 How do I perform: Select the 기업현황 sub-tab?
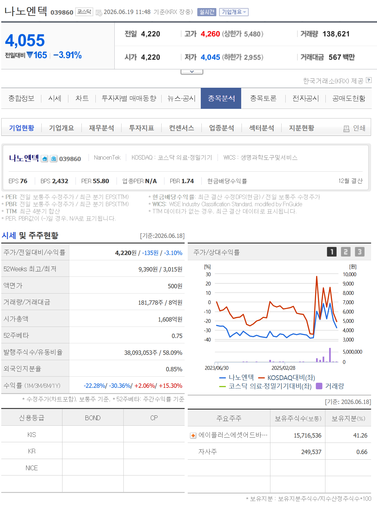(21, 128)
